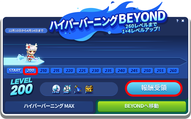The image size is (191, 119).
Task: Click the Lv.10 orb reward icon
Action: click(56, 89)
